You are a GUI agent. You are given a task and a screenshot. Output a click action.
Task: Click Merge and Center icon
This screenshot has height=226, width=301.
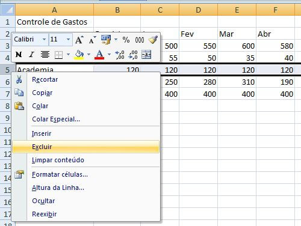tap(146, 54)
